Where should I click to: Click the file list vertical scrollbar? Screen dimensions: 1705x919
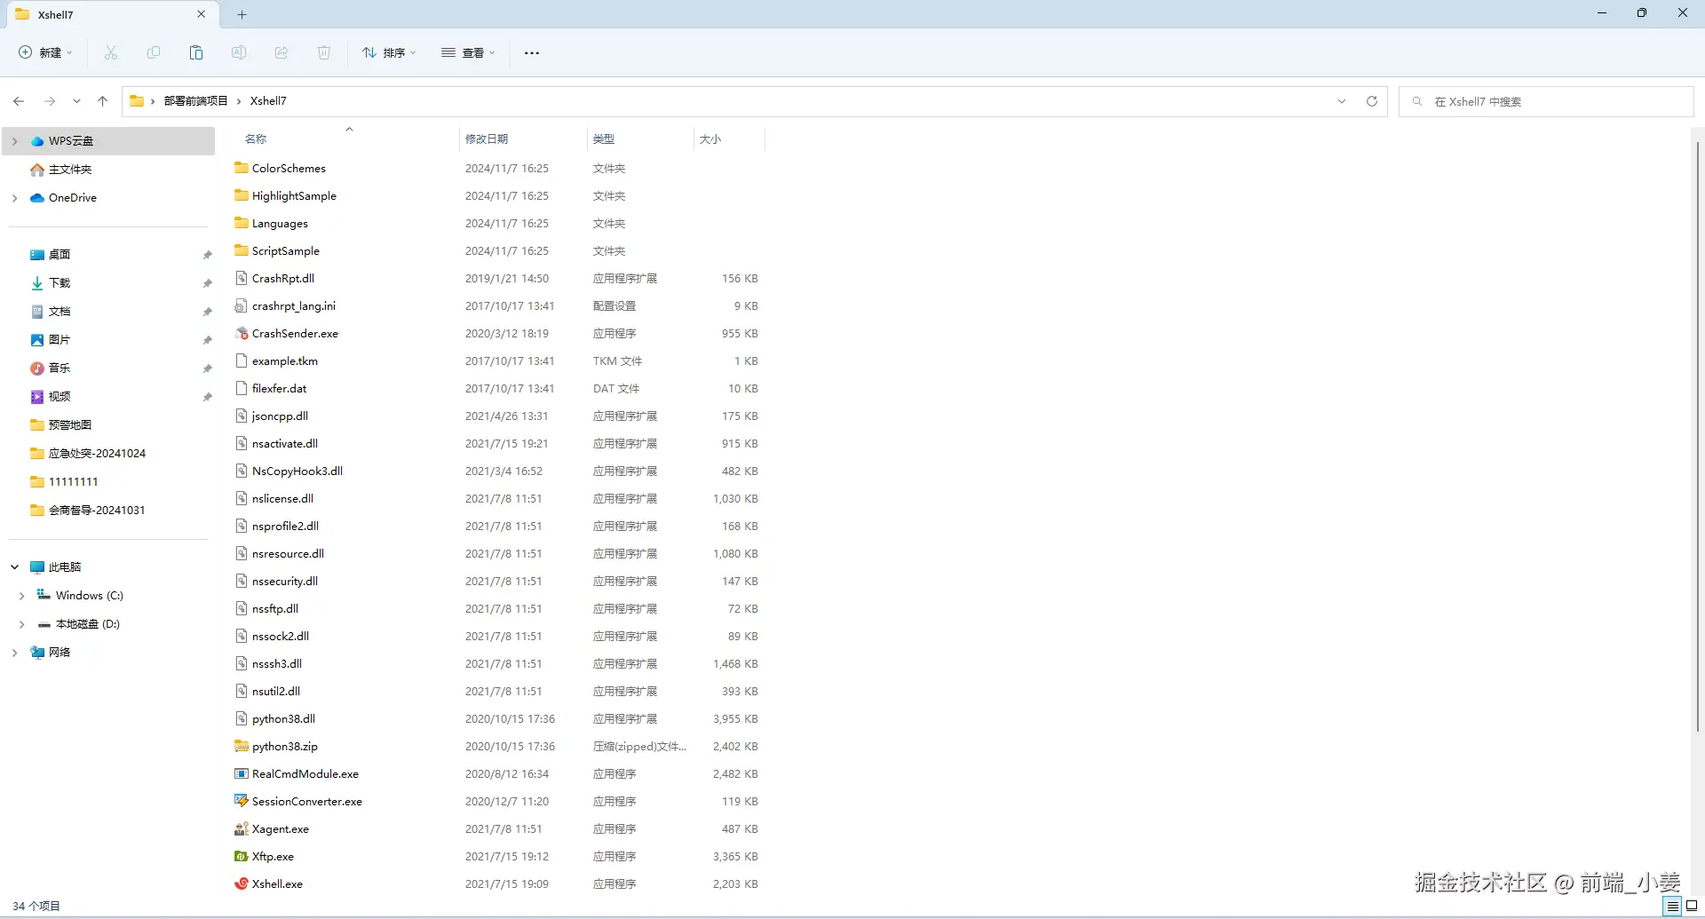click(x=1698, y=437)
